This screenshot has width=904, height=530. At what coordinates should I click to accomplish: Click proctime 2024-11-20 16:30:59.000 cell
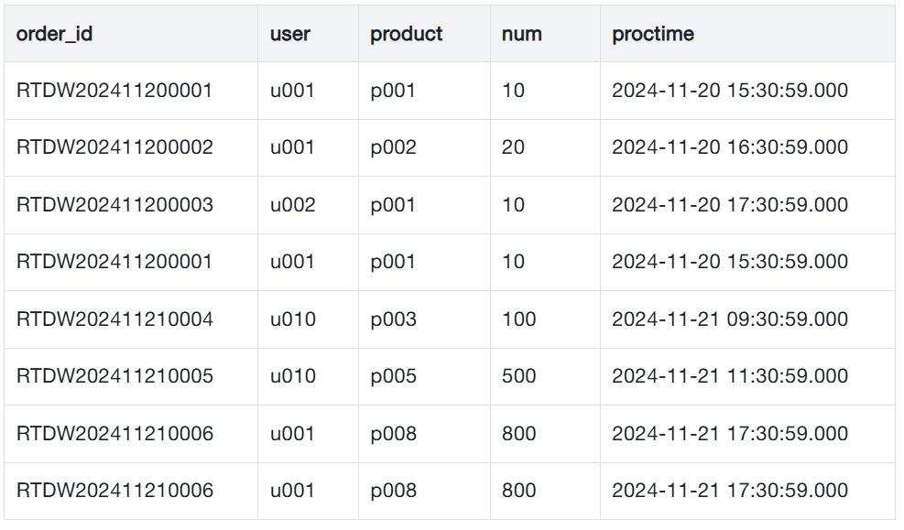coord(730,147)
